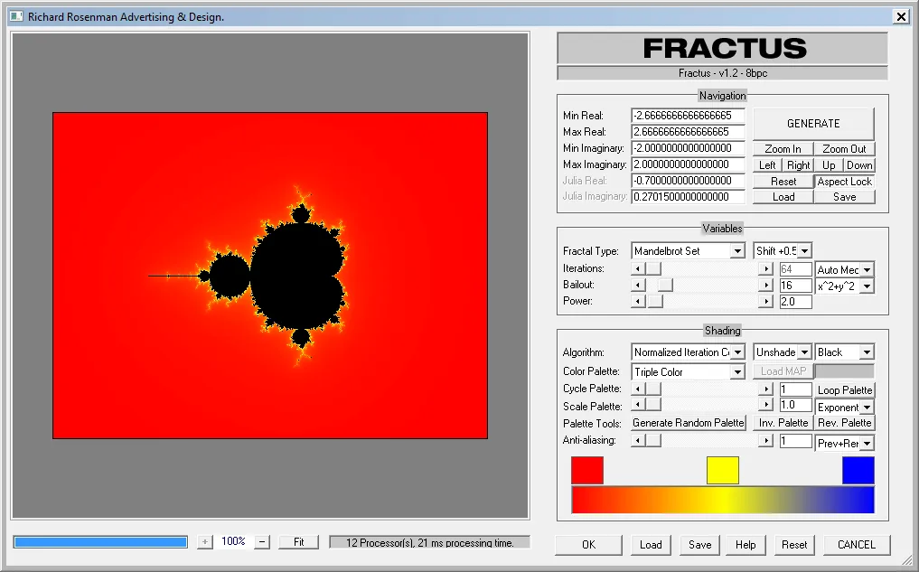Click the plus icon to increase zoom percentage
919x572 pixels.
tap(205, 541)
